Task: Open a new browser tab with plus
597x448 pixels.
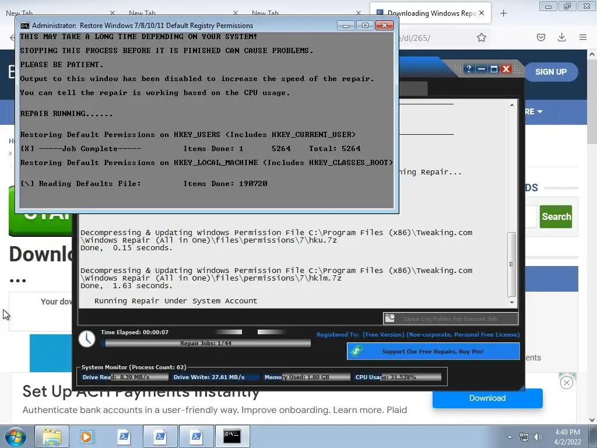Action: (503, 13)
